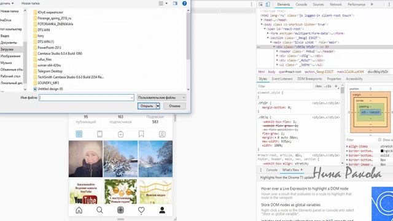The height and width of the screenshot is (221, 393).
Task: Open the file type filter dropdown
Action: [x=161, y=98]
